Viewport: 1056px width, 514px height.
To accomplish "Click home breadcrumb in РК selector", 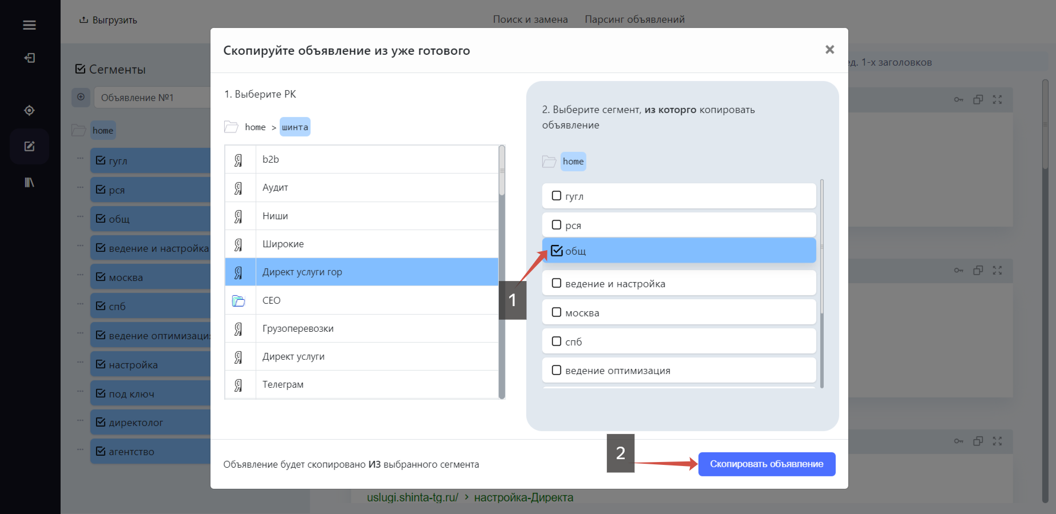I will [255, 127].
